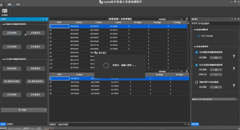Image resolution: width=240 pixels, height=130 pixels.
Task: Click 姿态重复性 in the RA主从操作 group
Action: pyautogui.click(x=36, y=94)
